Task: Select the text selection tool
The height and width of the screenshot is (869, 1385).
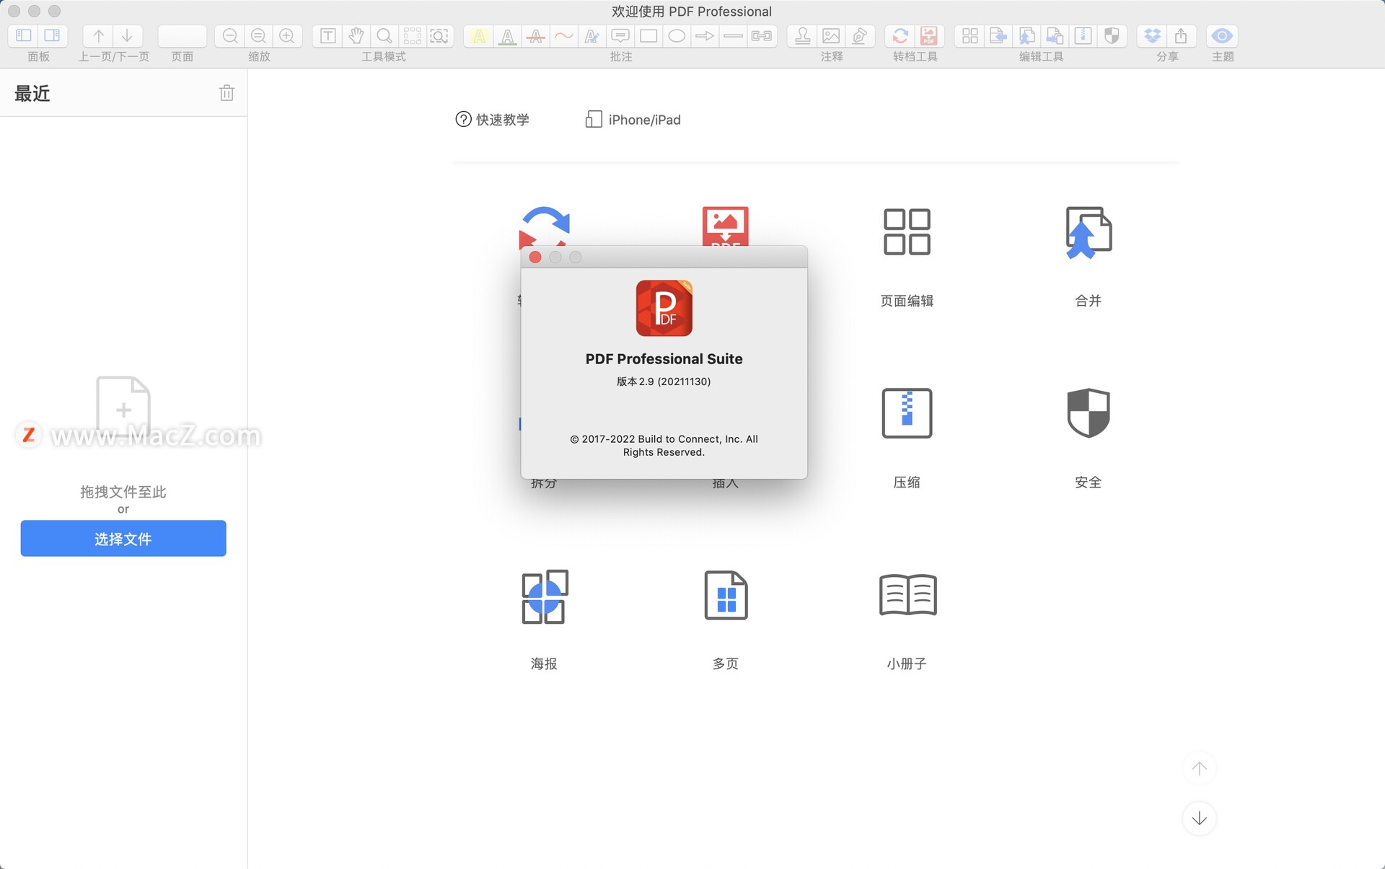Action: click(327, 35)
